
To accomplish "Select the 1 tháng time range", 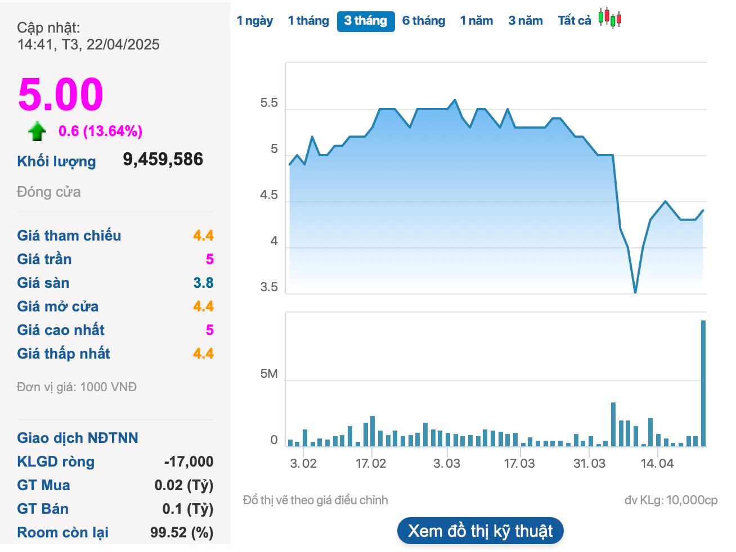I will tap(308, 21).
